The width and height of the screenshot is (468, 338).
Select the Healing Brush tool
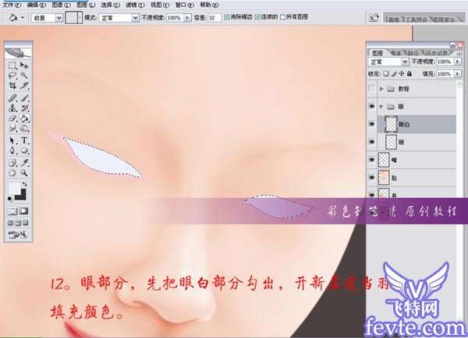(x=12, y=98)
